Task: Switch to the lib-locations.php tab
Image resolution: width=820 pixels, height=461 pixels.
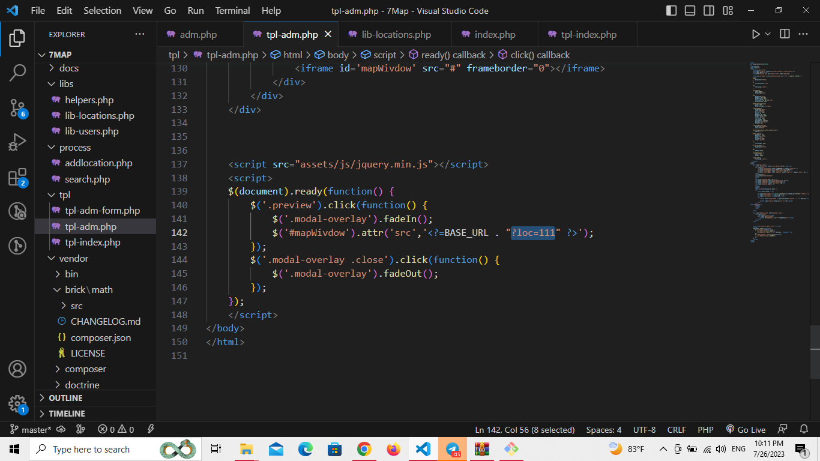Action: (396, 34)
